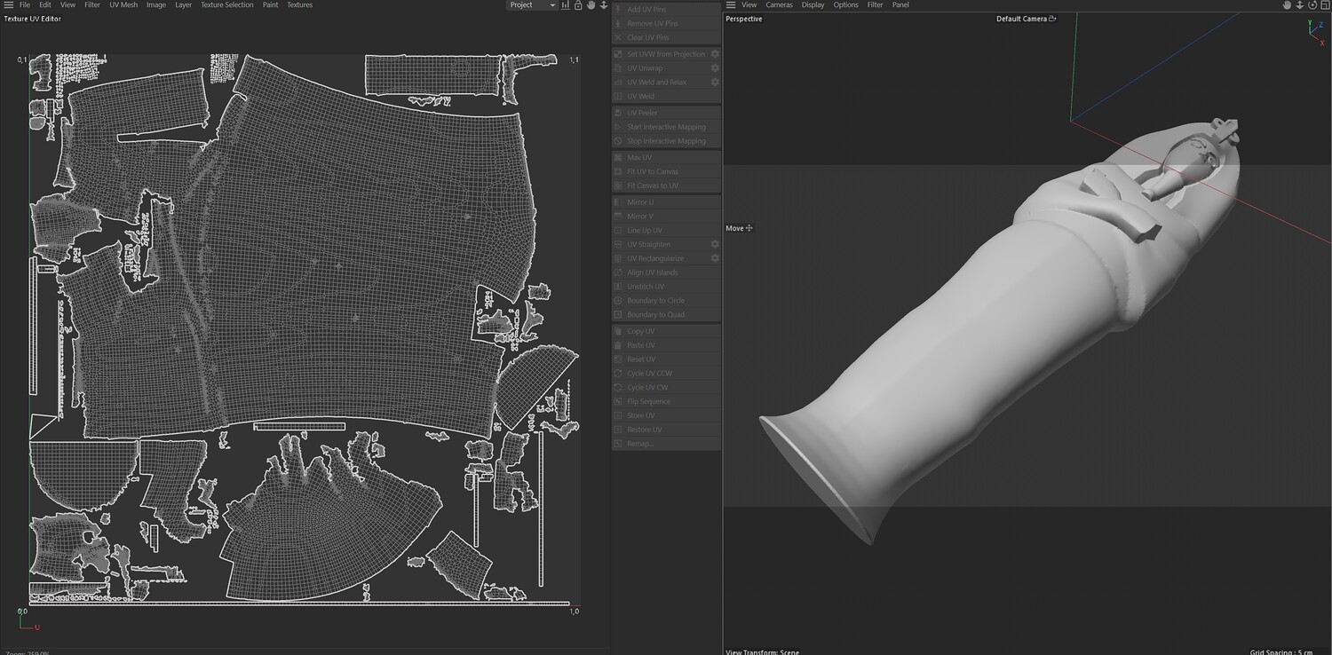Open settings gear for UV Weld and Relax
1332x655 pixels.
(715, 83)
